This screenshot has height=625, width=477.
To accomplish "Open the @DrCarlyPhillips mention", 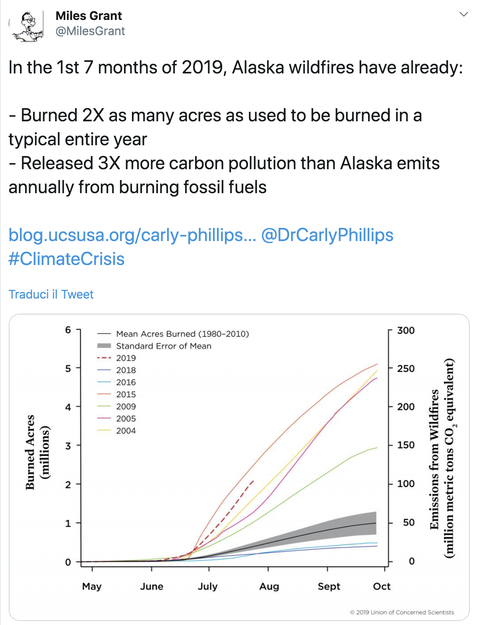I will [327, 235].
